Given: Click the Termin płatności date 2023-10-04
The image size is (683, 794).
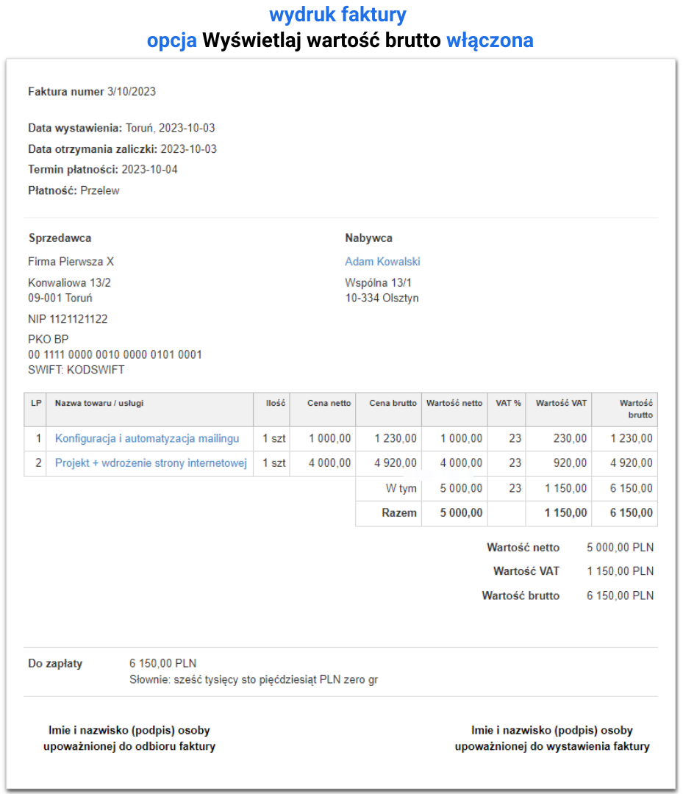Looking at the screenshot, I should (x=149, y=169).
